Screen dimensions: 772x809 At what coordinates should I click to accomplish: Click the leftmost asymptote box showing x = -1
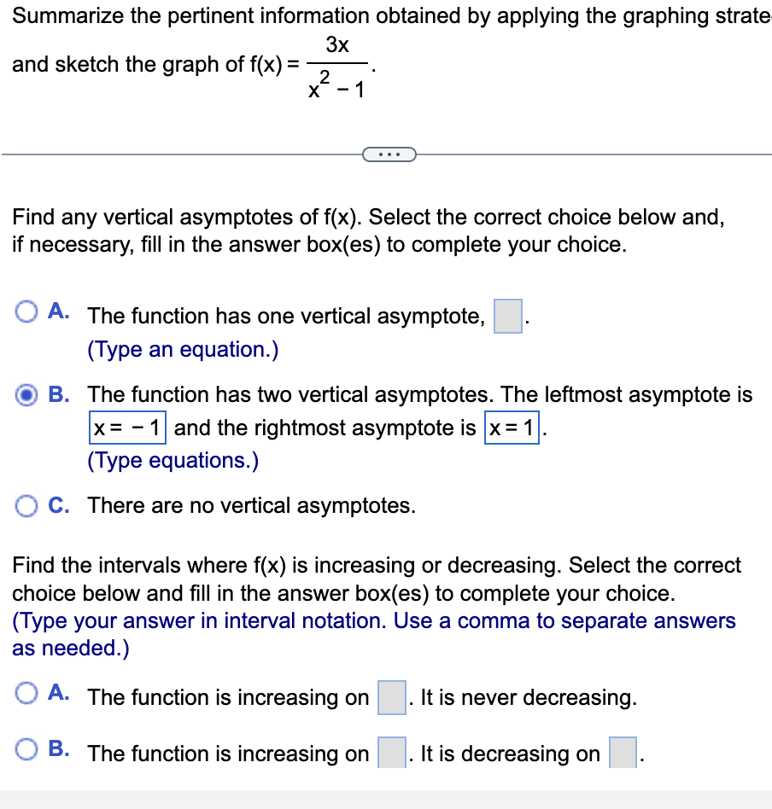tap(126, 427)
